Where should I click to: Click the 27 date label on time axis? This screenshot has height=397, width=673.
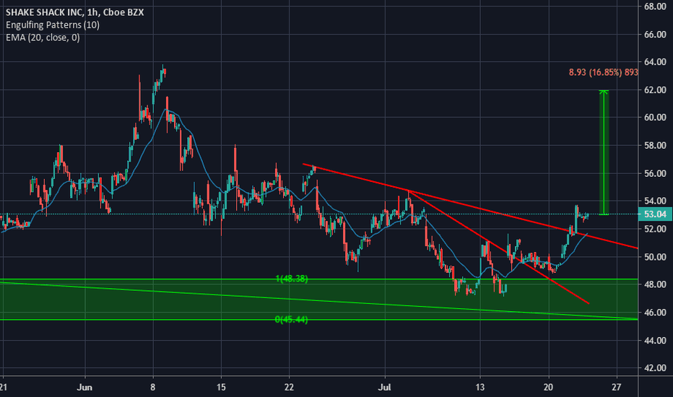point(617,387)
